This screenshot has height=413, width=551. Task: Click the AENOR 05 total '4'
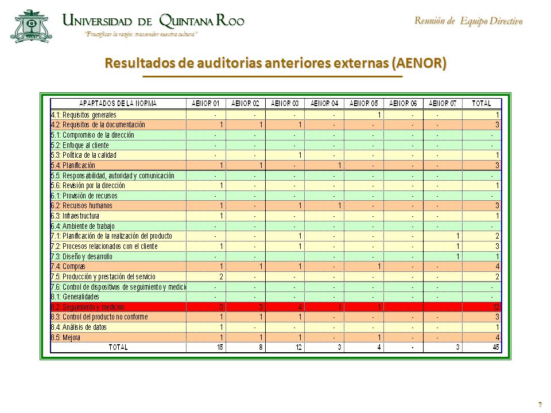point(379,348)
